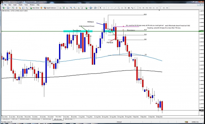This screenshot has height=124, width=205.
Task: Click the Default profile status bar entry
Action: click(119, 122)
